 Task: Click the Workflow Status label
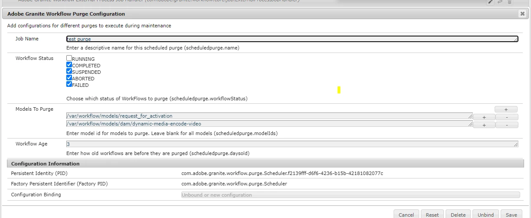[x=35, y=58]
